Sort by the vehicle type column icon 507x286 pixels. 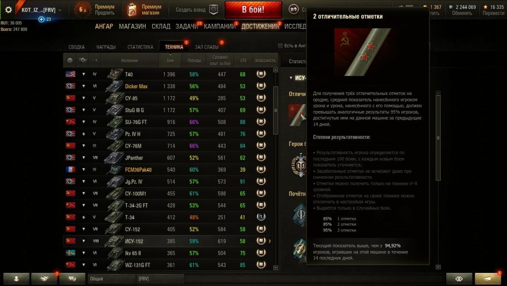(83, 60)
